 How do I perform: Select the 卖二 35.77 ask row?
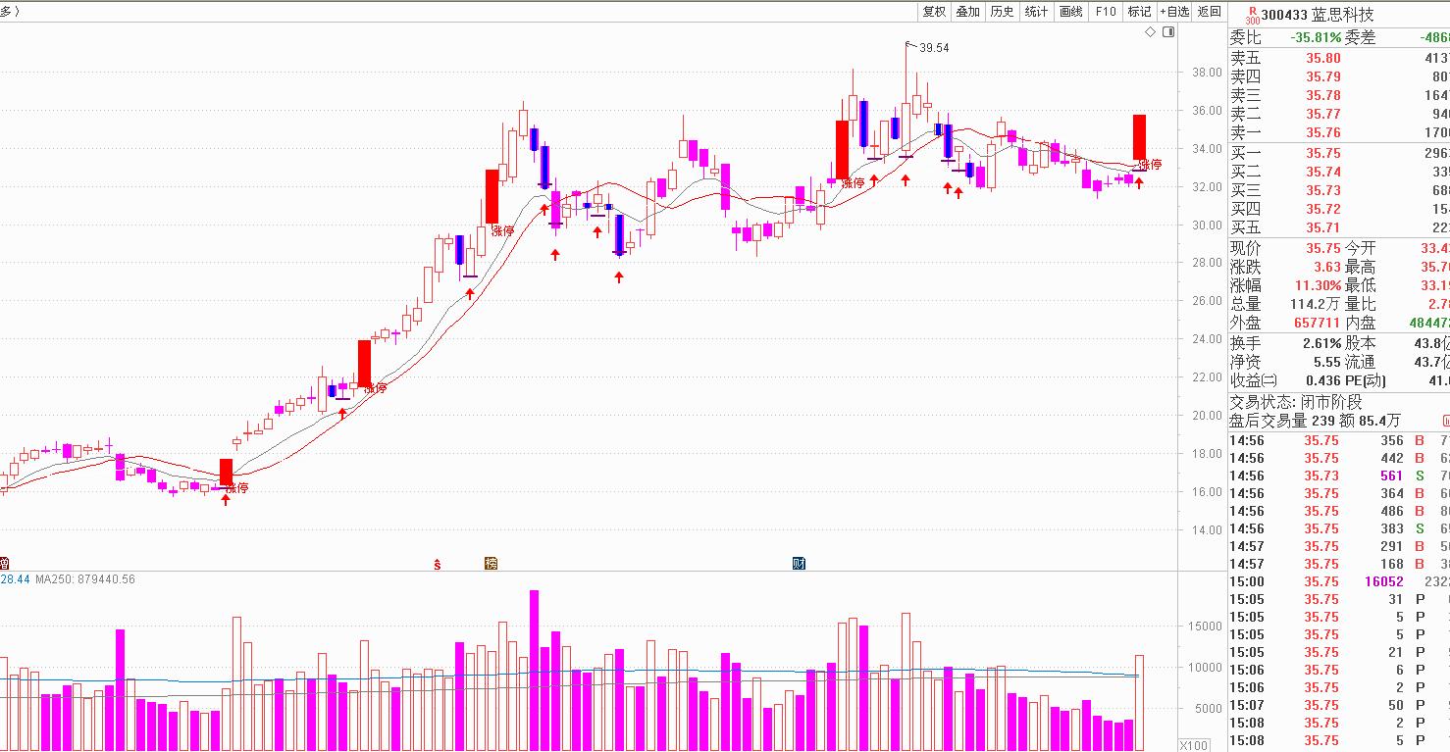(x=1339, y=114)
